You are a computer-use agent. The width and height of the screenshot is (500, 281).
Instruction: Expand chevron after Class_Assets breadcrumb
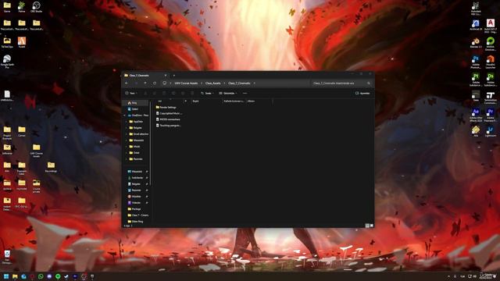pos(224,84)
